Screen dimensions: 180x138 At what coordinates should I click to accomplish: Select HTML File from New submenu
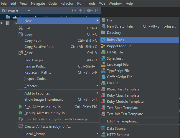[x=115, y=52]
